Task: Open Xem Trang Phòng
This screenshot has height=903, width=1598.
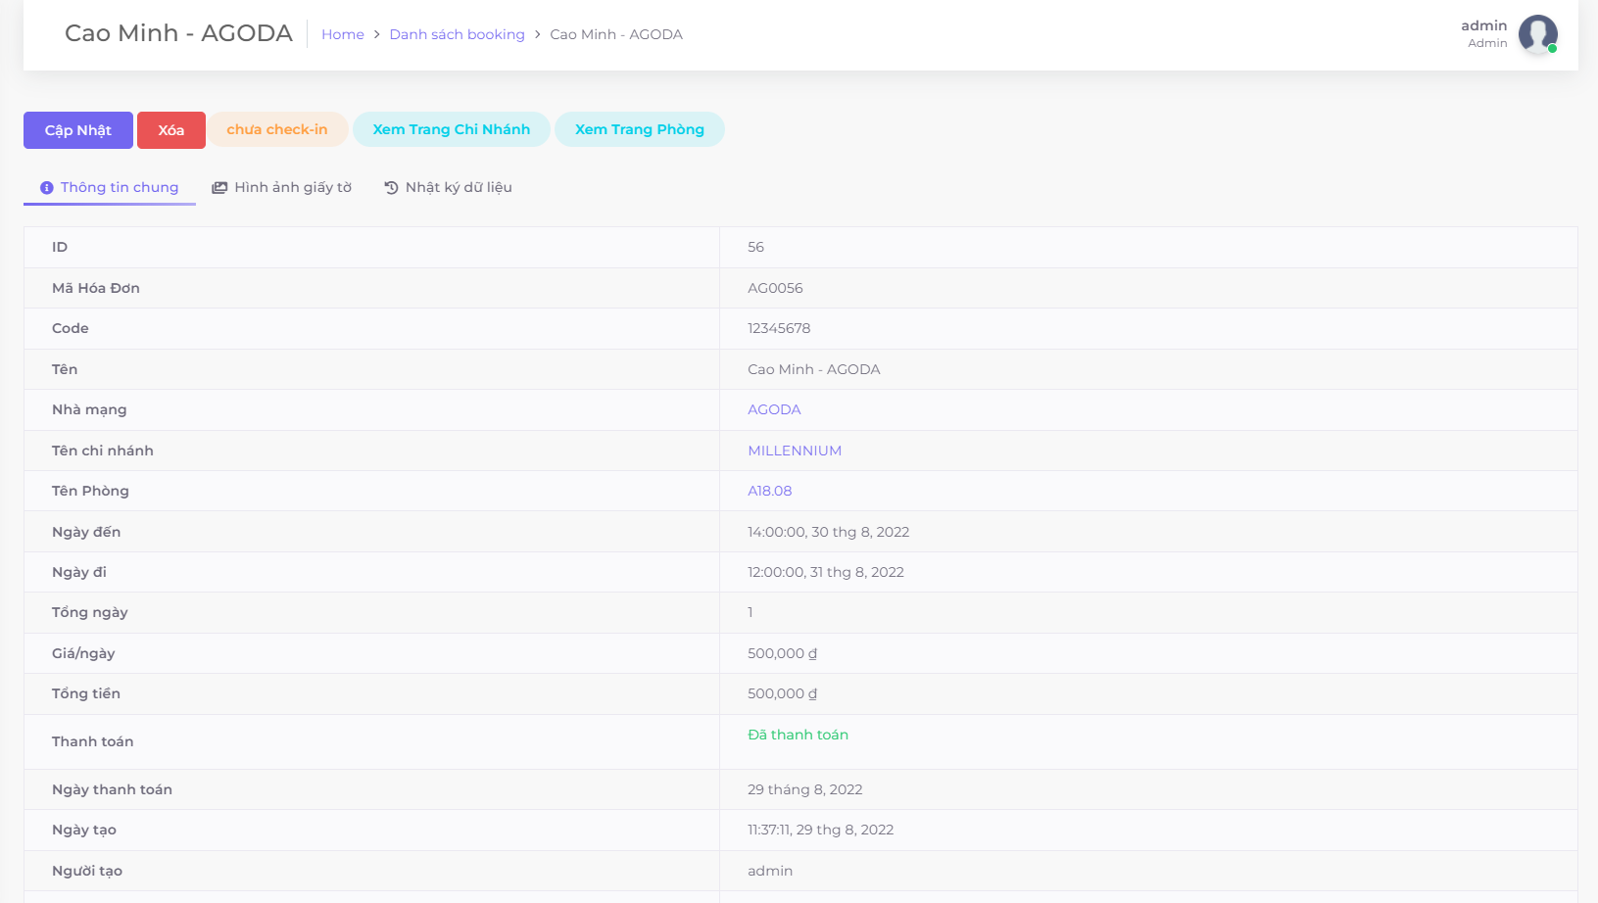Action: coord(639,129)
